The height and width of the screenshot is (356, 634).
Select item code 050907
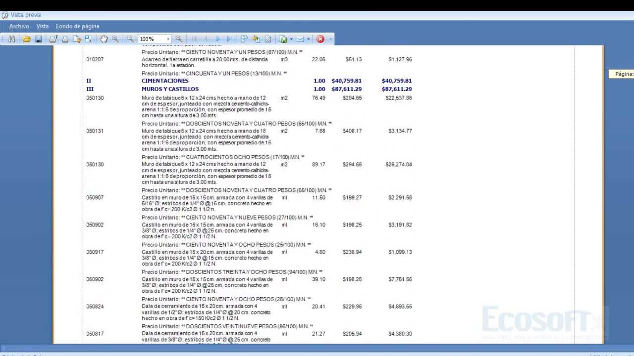pyautogui.click(x=95, y=198)
